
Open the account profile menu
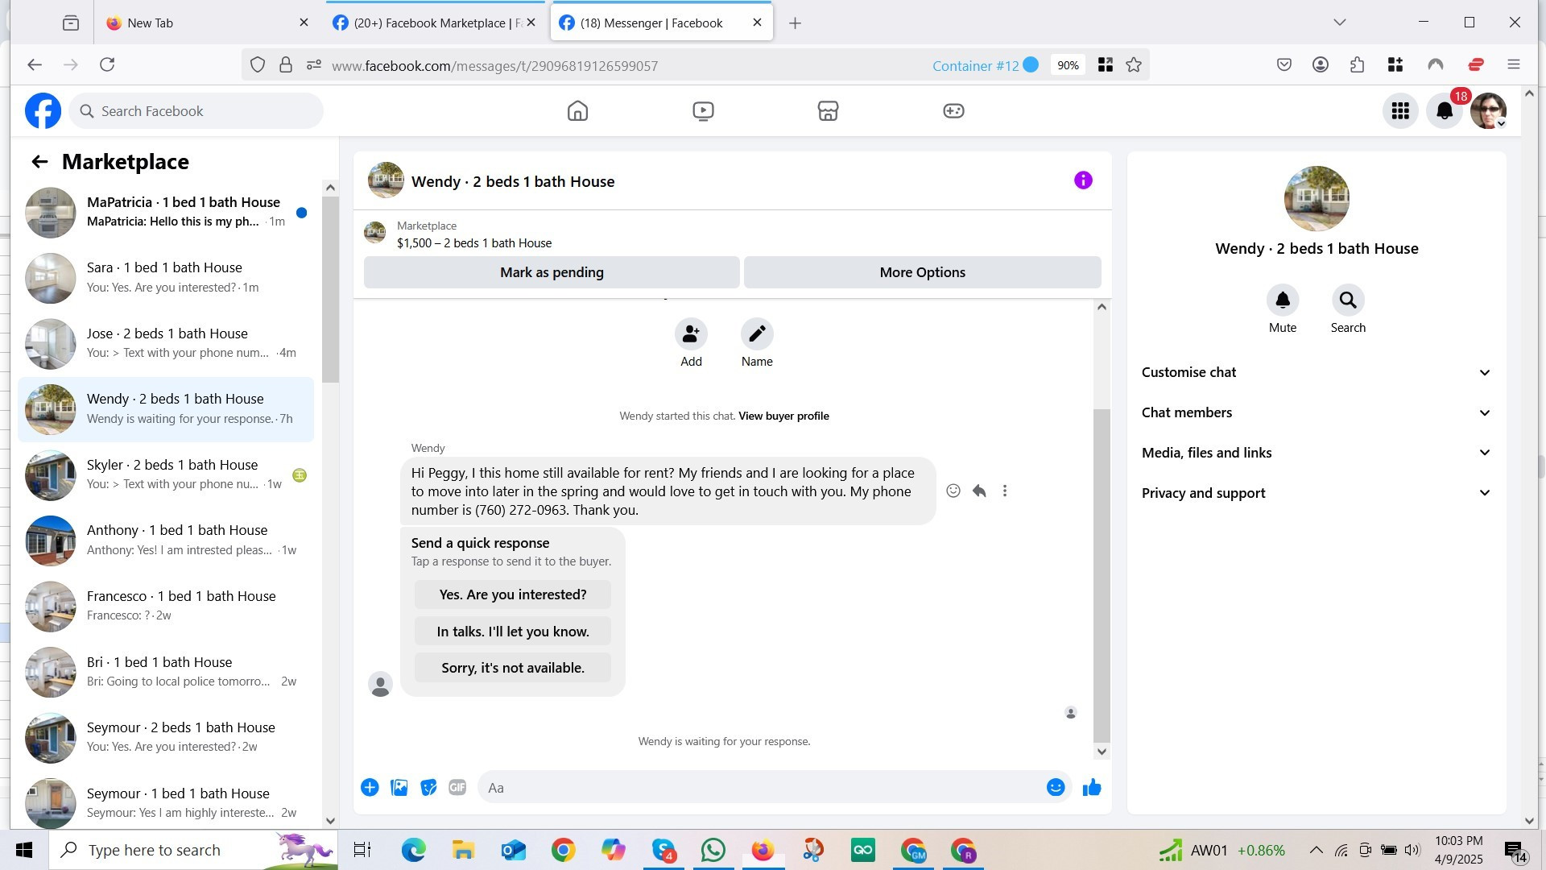click(x=1488, y=111)
